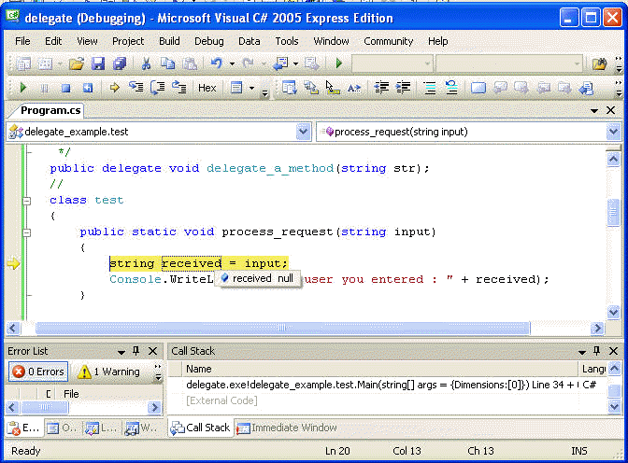Open the delegate_example.test class dropdown
The width and height of the screenshot is (628, 463).
click(x=303, y=133)
